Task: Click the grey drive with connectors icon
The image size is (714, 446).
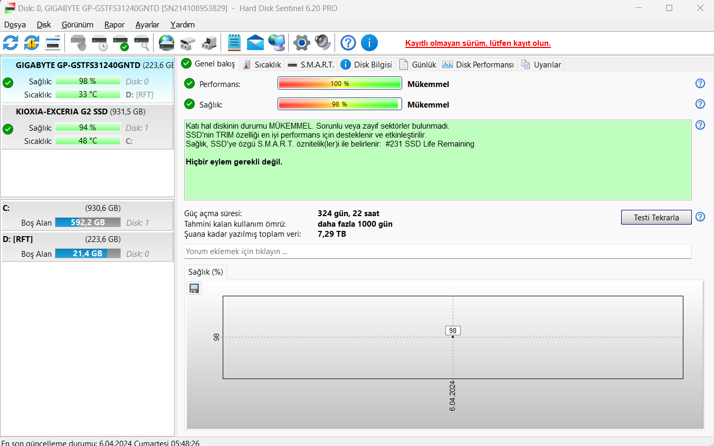Action: click(188, 43)
